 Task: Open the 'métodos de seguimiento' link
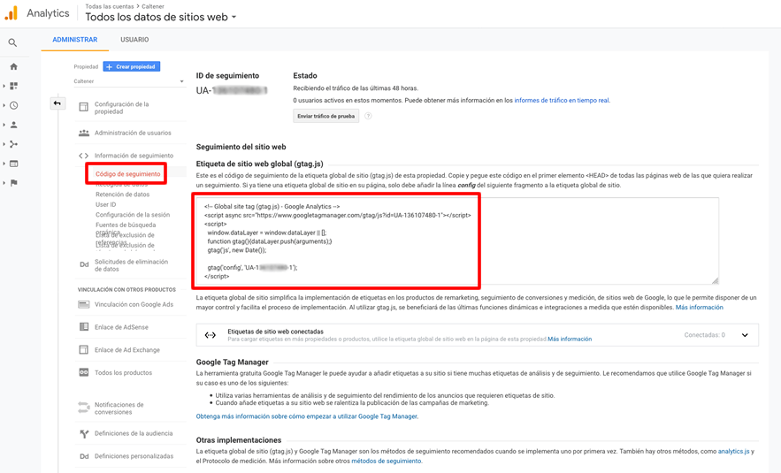(386, 461)
